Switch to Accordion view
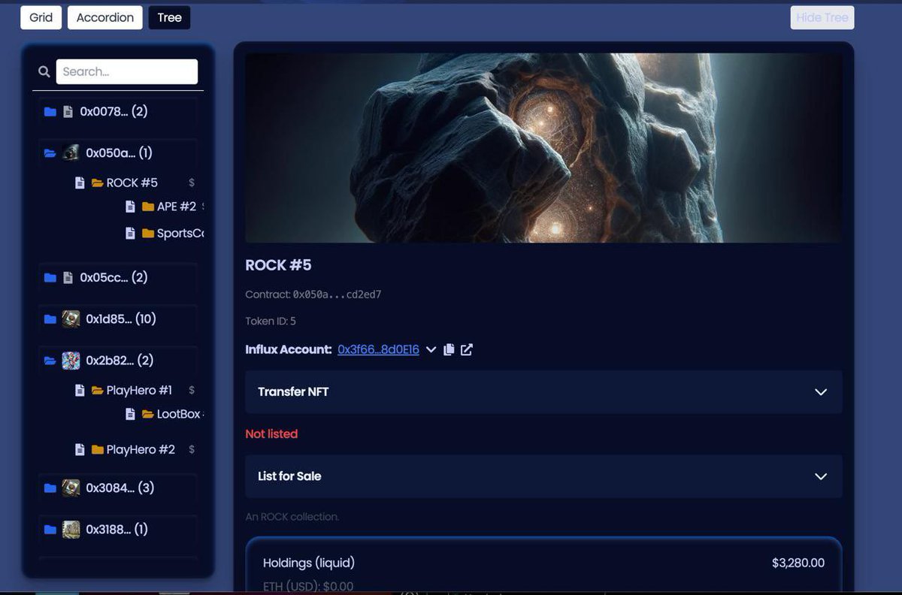This screenshot has height=595, width=902. click(x=105, y=17)
